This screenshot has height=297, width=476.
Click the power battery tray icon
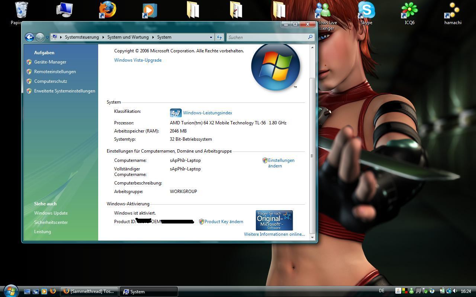tap(442, 291)
